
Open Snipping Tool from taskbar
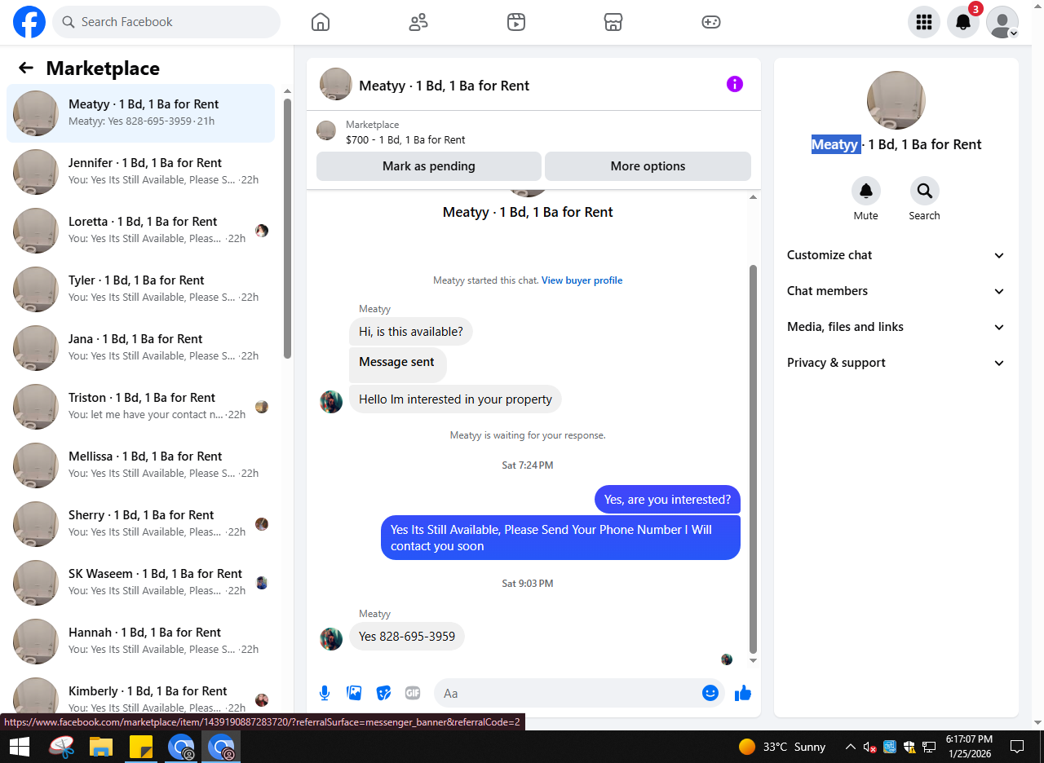(x=62, y=747)
